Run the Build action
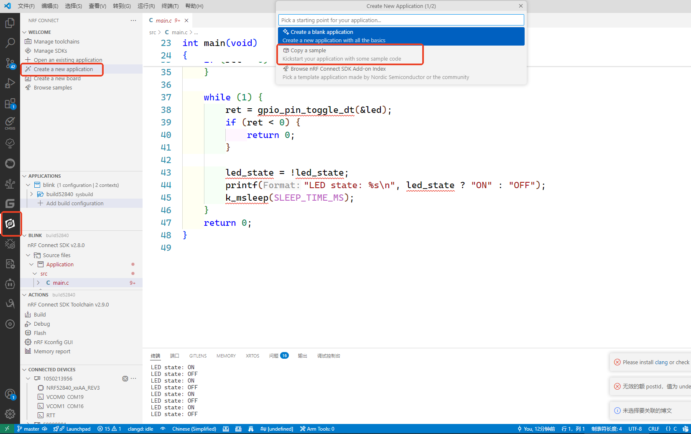The height and width of the screenshot is (434, 691). coord(40,315)
